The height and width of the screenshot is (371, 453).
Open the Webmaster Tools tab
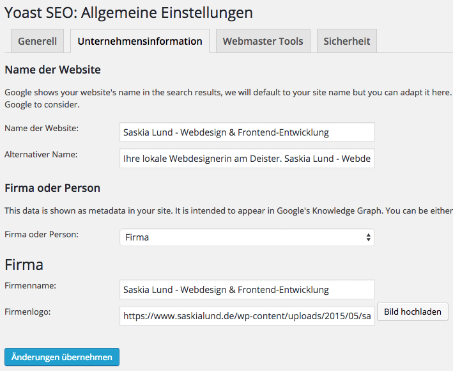tap(263, 41)
